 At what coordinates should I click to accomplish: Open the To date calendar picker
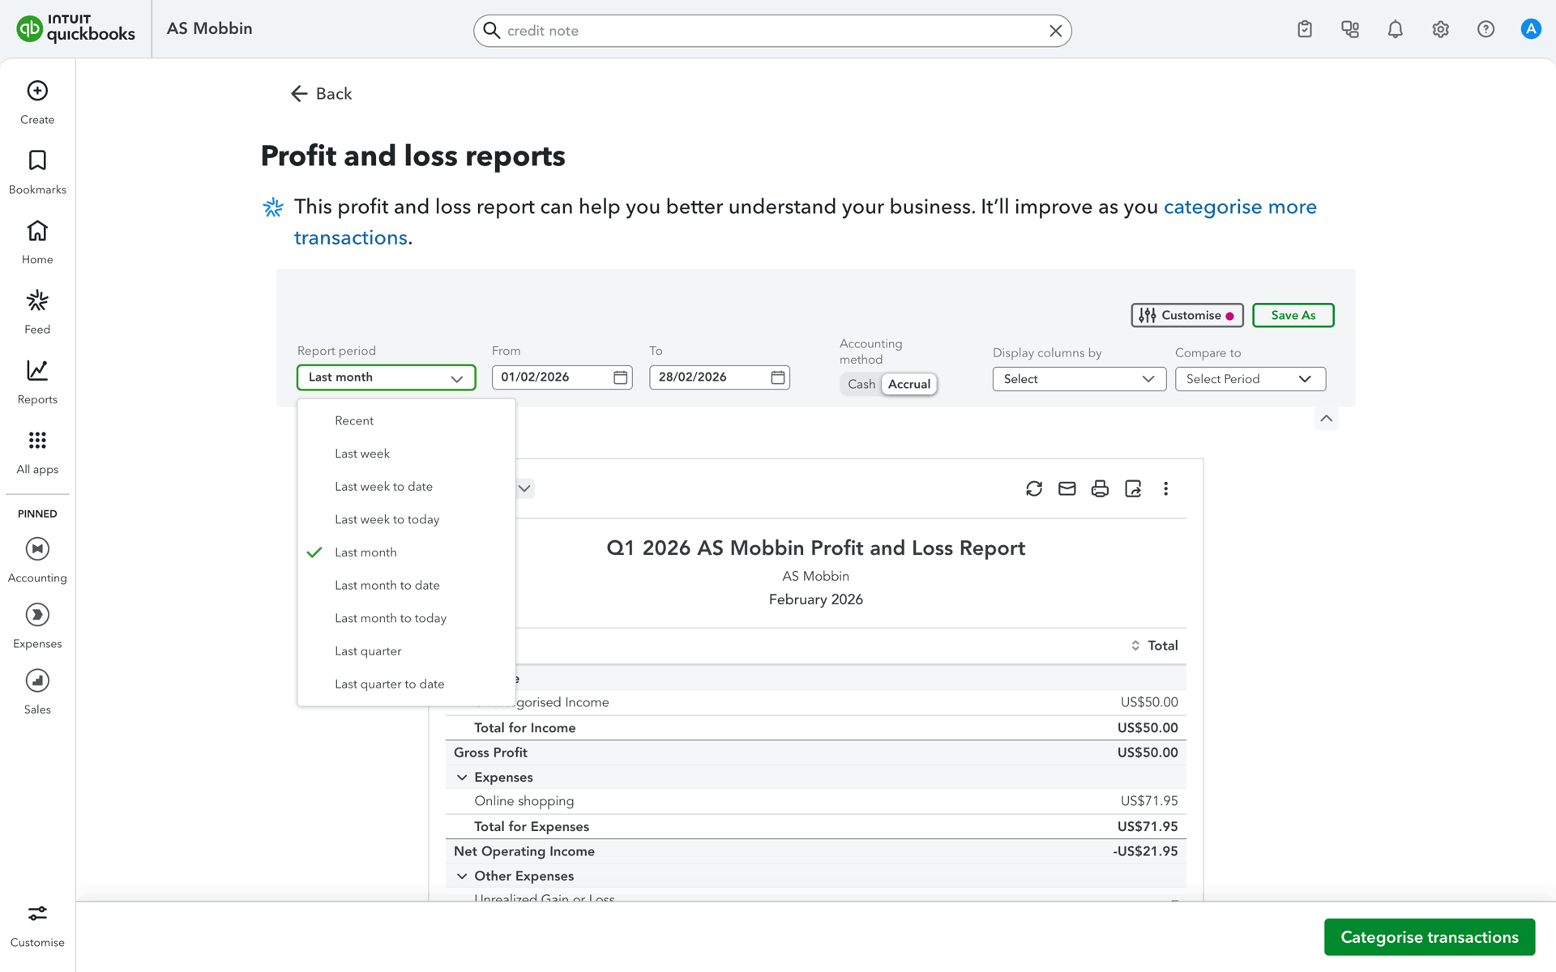tap(778, 377)
